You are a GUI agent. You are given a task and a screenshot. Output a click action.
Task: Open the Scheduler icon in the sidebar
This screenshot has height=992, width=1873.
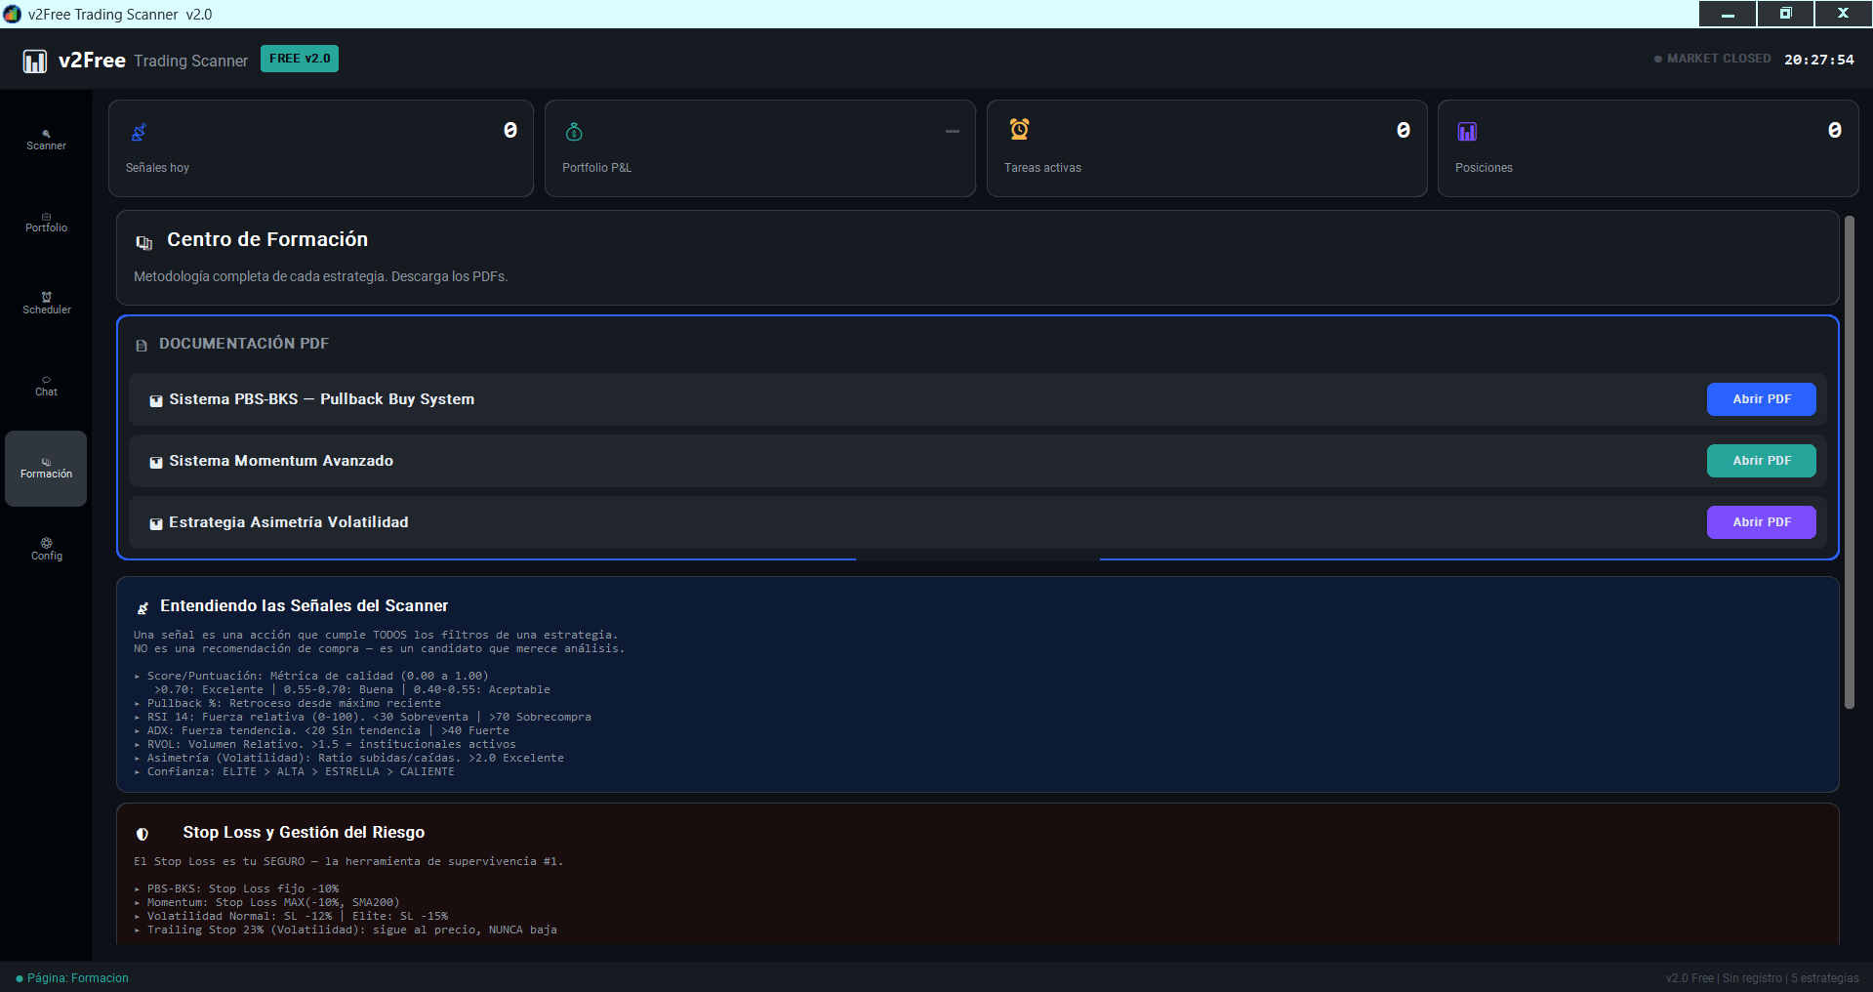coord(46,301)
